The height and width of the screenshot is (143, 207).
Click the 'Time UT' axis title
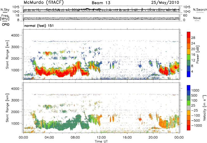(x=101, y=141)
